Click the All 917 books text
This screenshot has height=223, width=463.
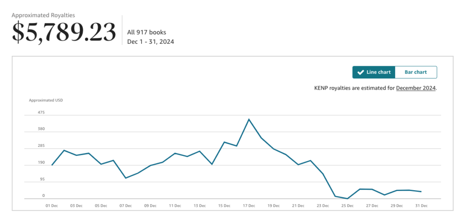pos(146,32)
